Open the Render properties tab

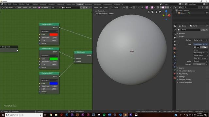coord(175,34)
